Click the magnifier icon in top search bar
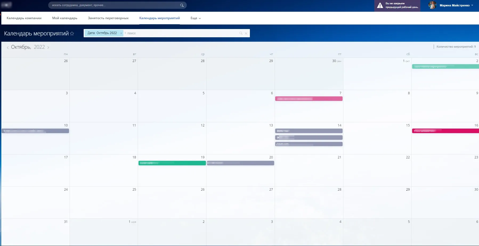 click(x=182, y=5)
